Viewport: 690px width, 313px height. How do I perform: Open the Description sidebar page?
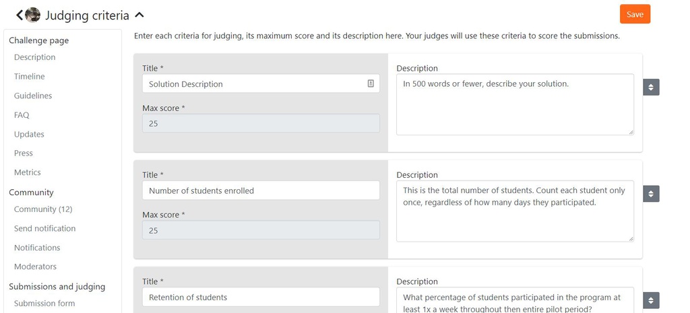click(35, 57)
